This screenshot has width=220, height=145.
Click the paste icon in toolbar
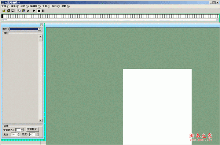(x=24, y=11)
